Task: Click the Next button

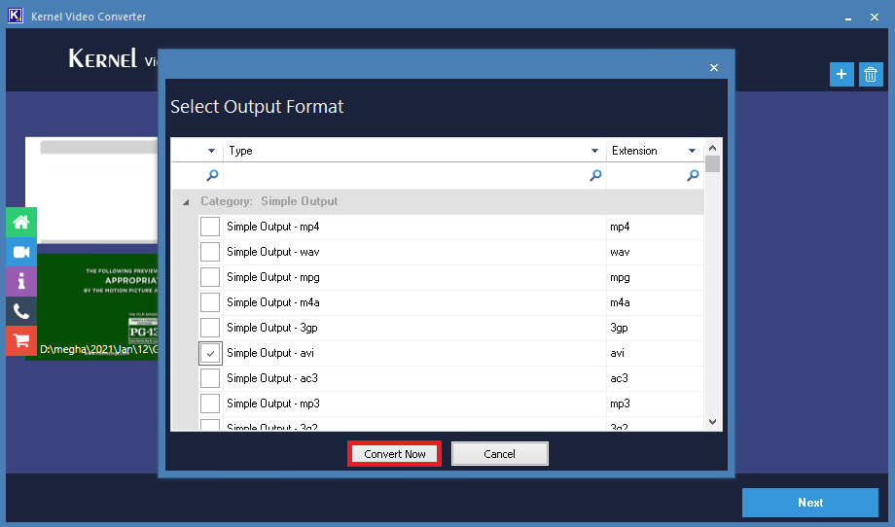Action: [x=810, y=503]
